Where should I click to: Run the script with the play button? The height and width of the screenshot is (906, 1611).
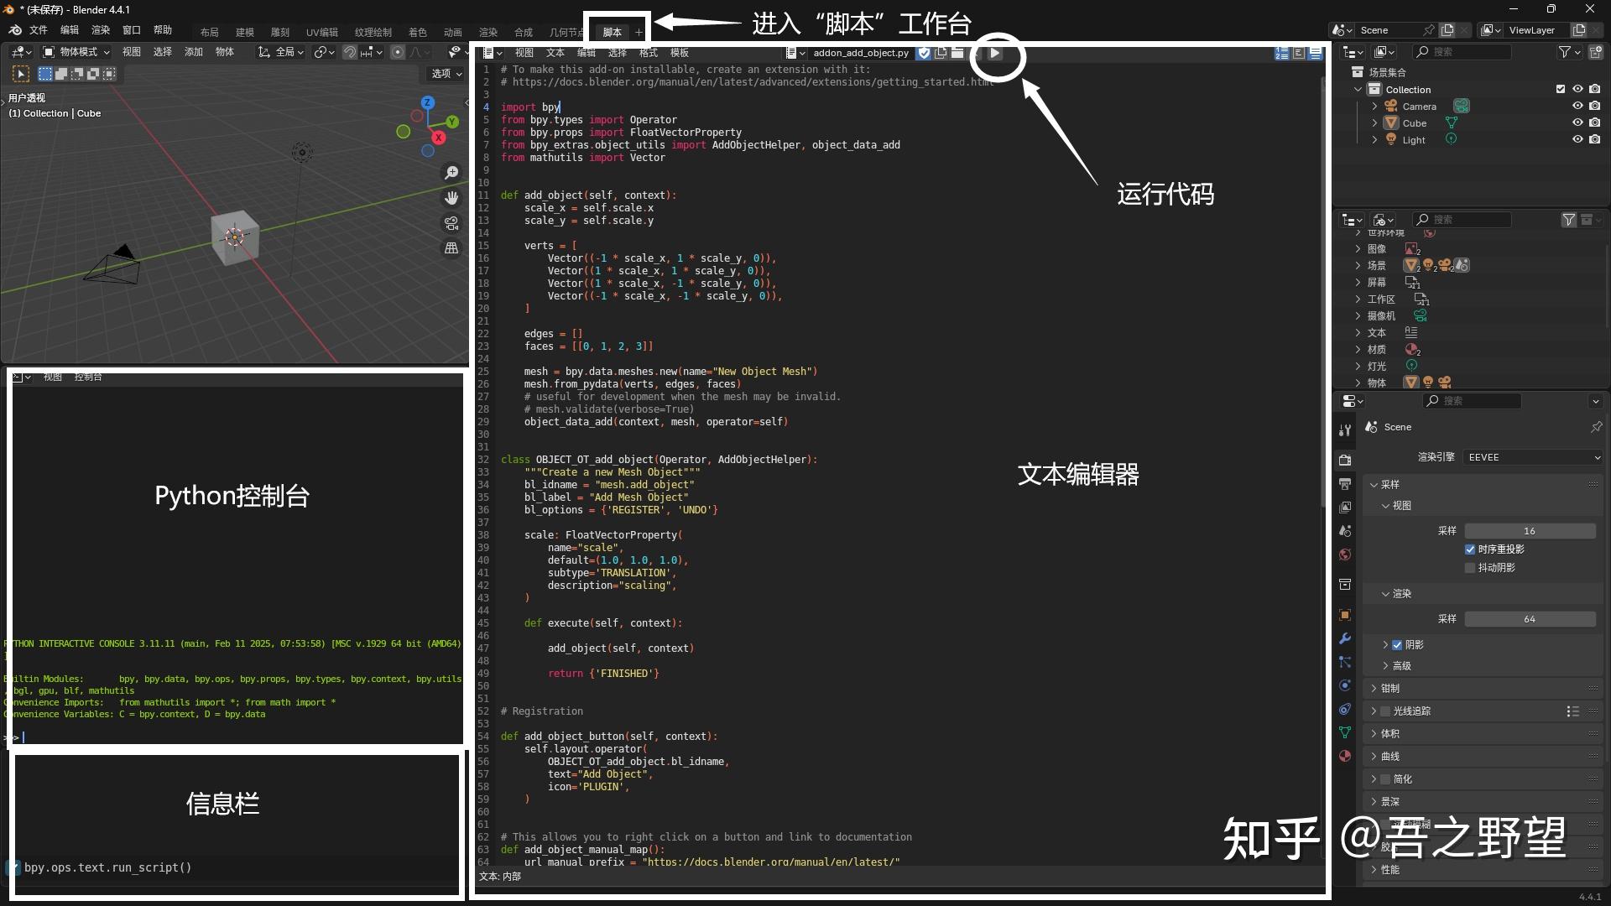[995, 54]
